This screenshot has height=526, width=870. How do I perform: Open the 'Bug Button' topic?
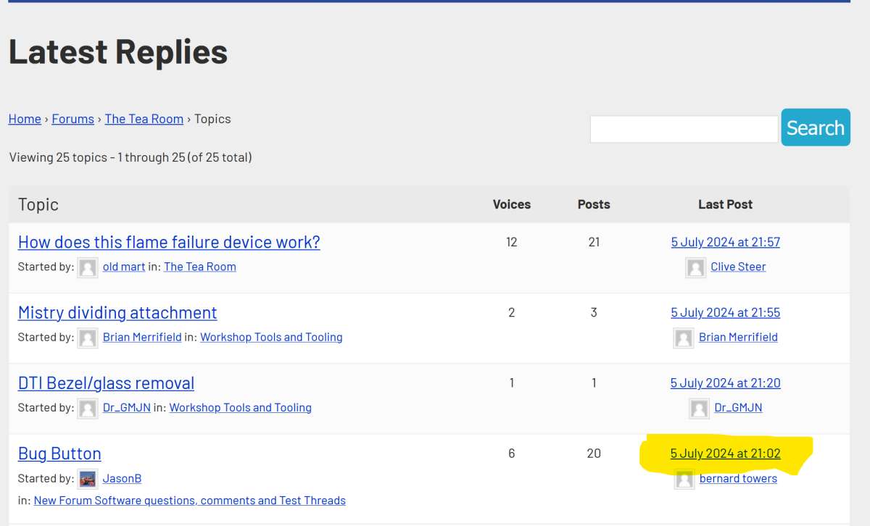coord(59,454)
